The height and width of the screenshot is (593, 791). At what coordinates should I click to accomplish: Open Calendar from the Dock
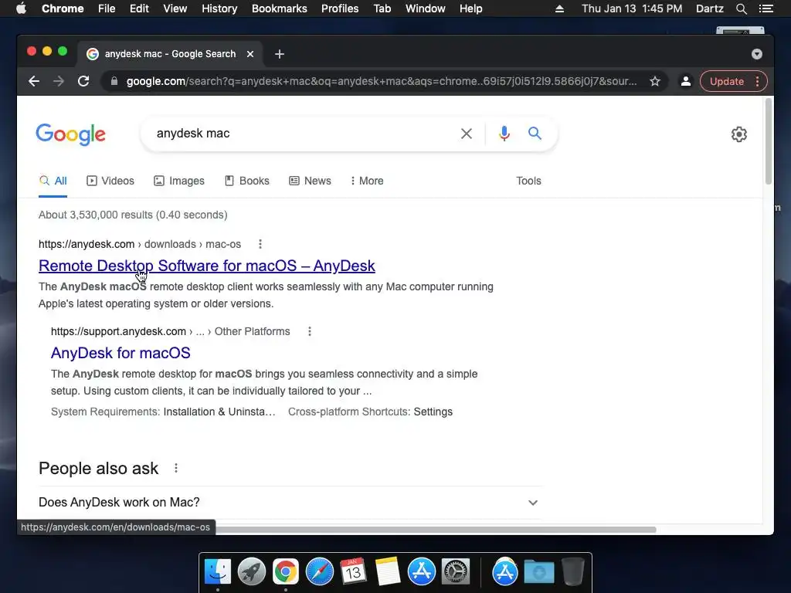click(x=353, y=572)
